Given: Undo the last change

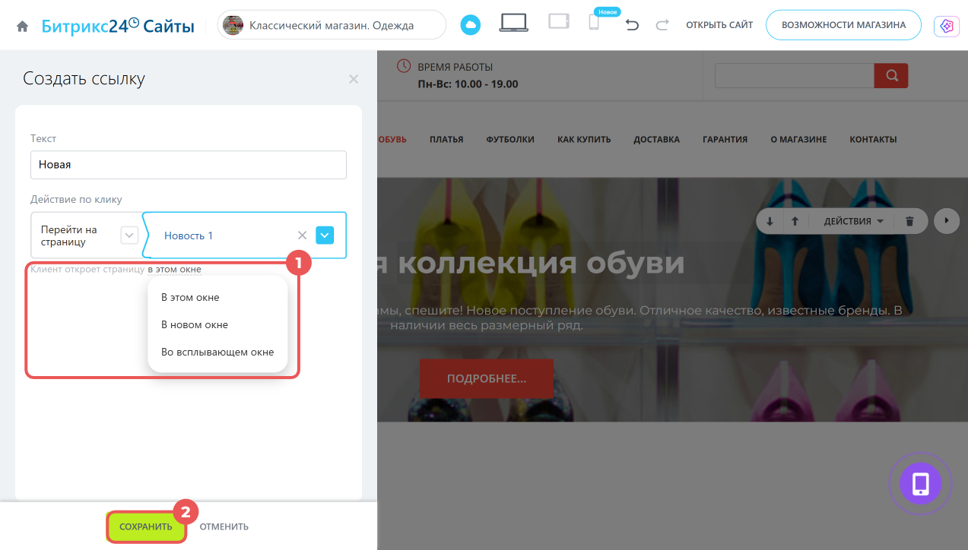Looking at the screenshot, I should 632,25.
